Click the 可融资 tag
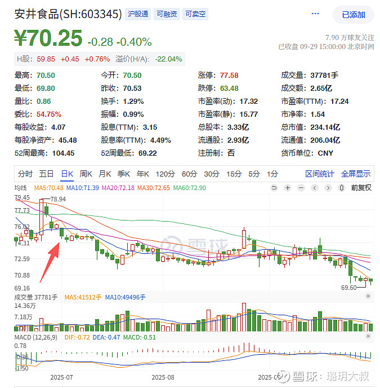Screen dimensions: 380x388 pos(167,14)
